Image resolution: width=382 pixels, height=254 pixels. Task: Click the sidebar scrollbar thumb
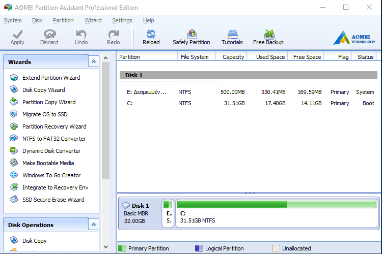click(105, 120)
